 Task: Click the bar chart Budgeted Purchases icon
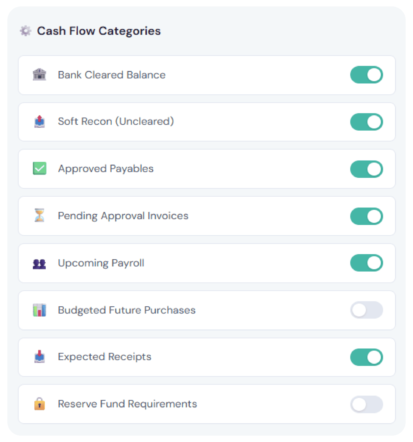point(40,310)
